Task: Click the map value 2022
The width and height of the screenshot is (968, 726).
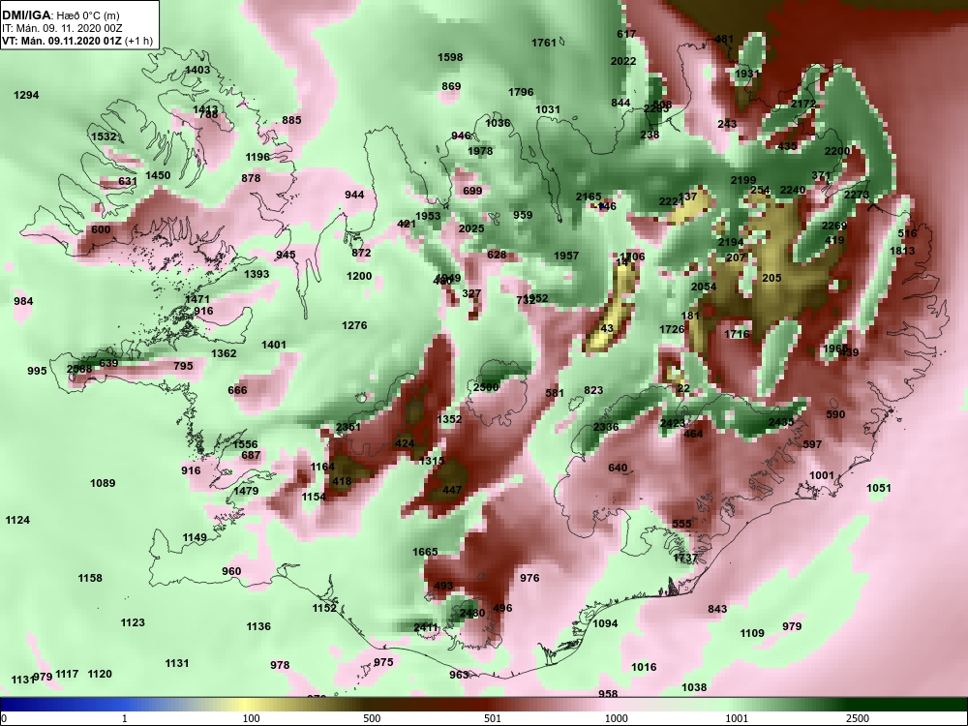Action: pos(622,61)
